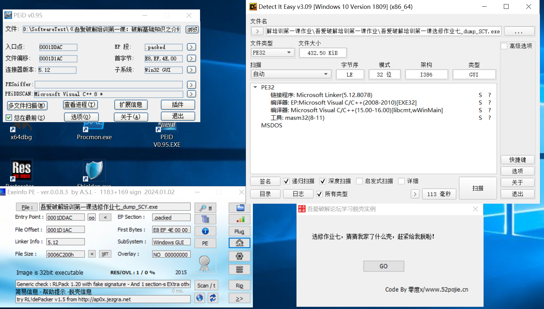Open the 自动 scan mode dropdown
This screenshot has width=544, height=309.
click(x=291, y=74)
